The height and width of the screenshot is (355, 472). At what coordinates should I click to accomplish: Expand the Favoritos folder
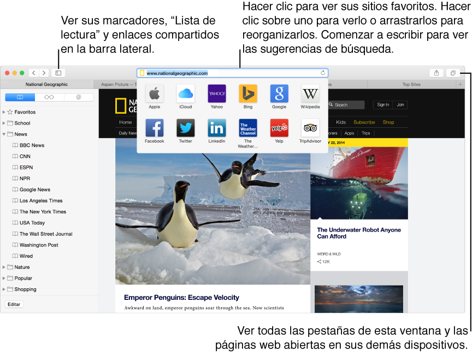[4, 112]
